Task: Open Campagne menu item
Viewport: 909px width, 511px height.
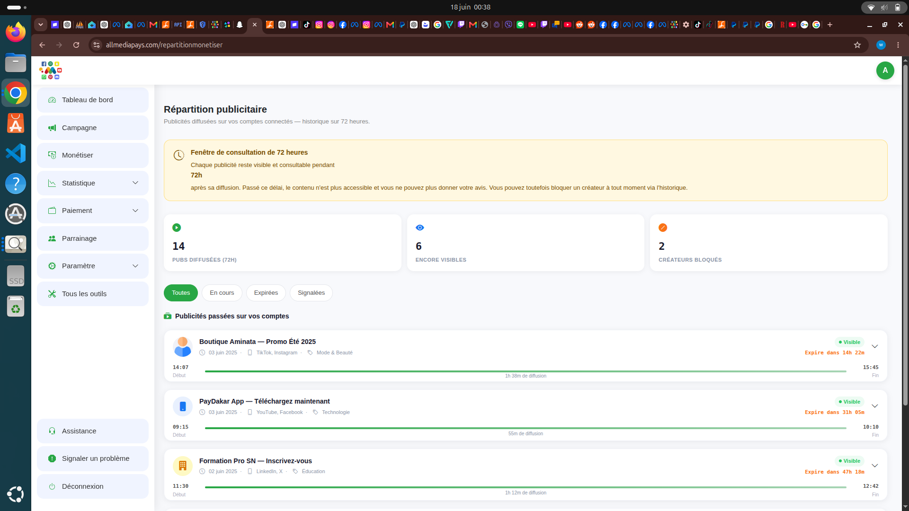Action: coord(93,128)
